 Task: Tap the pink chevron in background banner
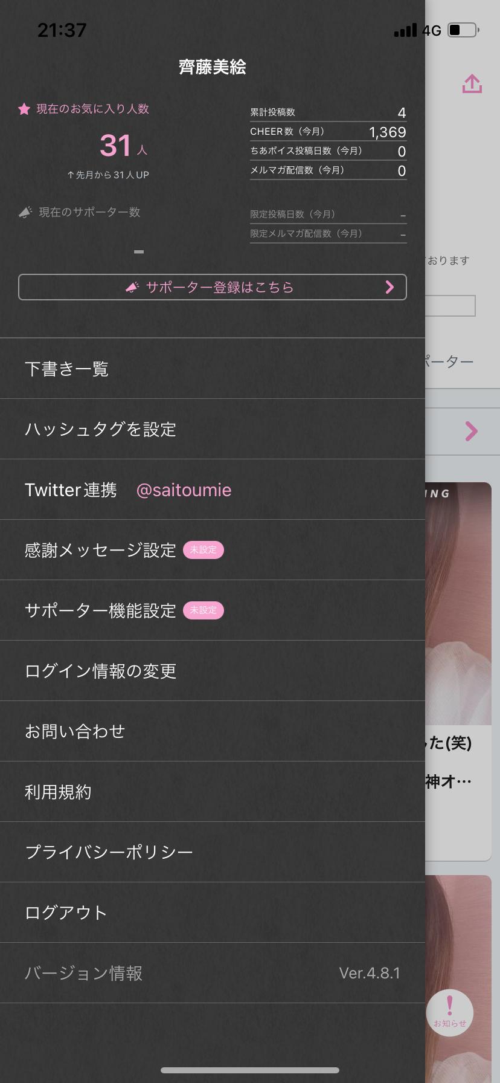tap(472, 431)
